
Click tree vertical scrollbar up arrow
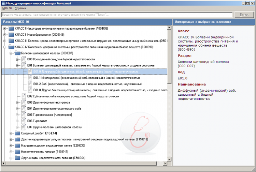click(x=169, y=28)
